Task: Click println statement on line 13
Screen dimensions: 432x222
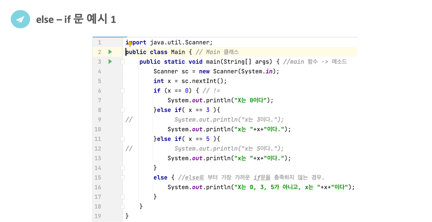Action: [x=229, y=158]
